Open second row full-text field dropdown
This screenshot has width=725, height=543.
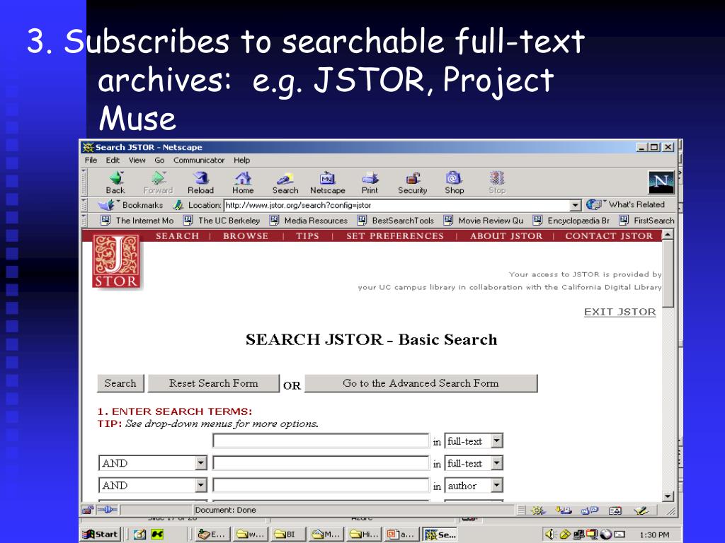496,463
